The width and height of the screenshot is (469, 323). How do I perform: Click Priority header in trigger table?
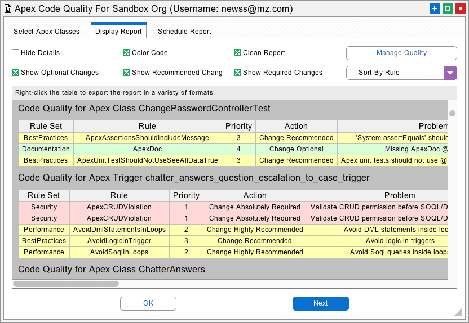pos(187,195)
